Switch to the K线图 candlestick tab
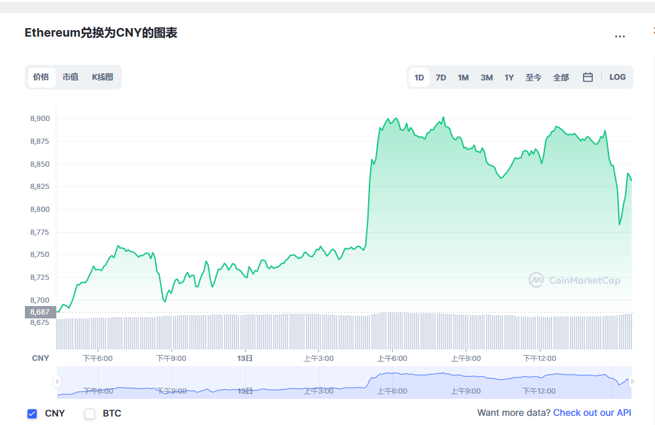The image size is (655, 425). click(102, 77)
